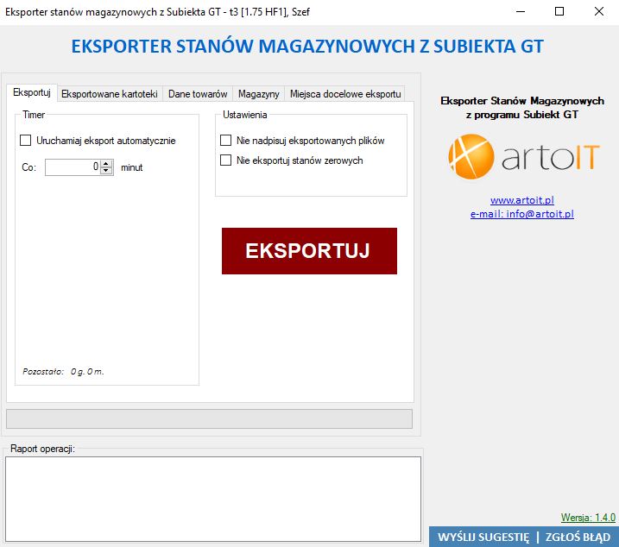Open the Dane towarów tab
Screen dimensions: 619x547
[198, 94]
